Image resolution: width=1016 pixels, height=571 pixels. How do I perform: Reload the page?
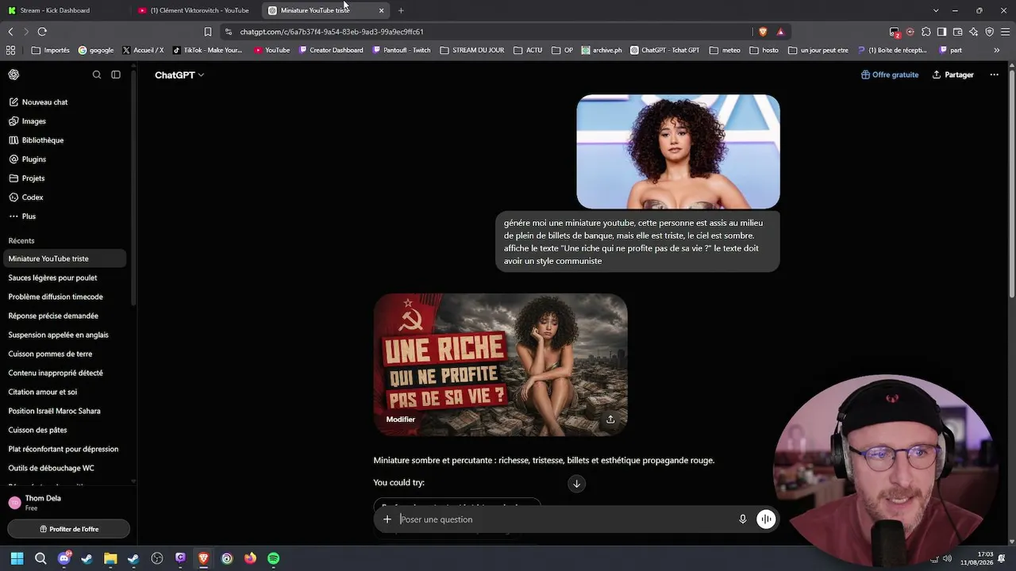[42, 32]
